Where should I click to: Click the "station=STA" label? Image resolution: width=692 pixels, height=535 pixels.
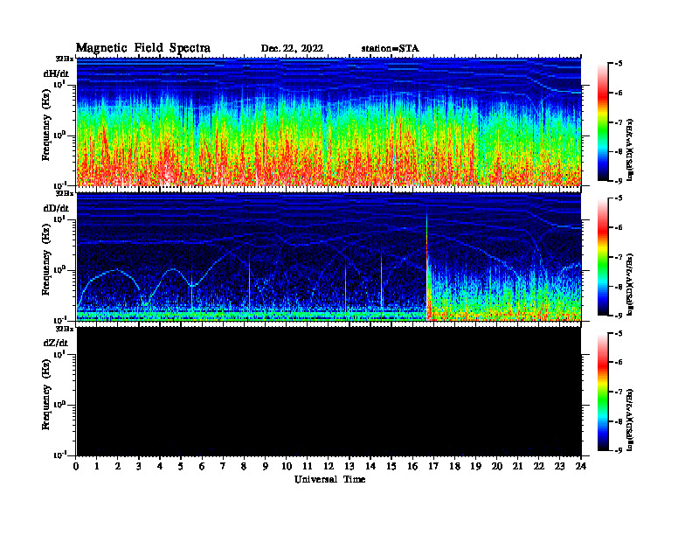pos(390,48)
